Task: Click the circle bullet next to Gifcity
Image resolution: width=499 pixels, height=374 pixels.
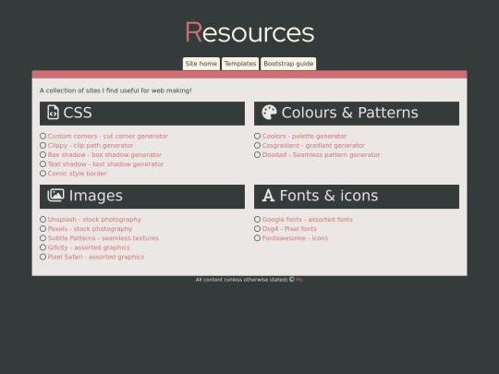Action: [43, 247]
